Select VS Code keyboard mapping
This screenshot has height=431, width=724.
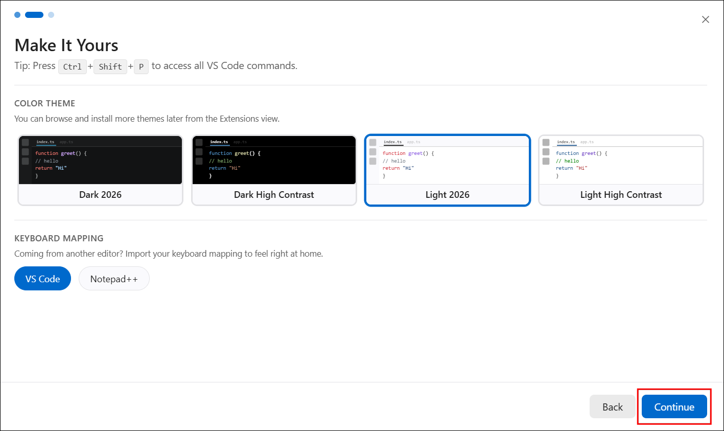pos(43,279)
